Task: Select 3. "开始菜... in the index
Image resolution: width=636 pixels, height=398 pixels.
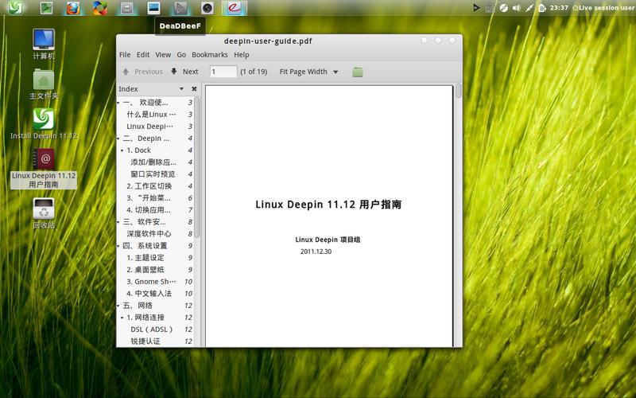Action: tap(149, 198)
